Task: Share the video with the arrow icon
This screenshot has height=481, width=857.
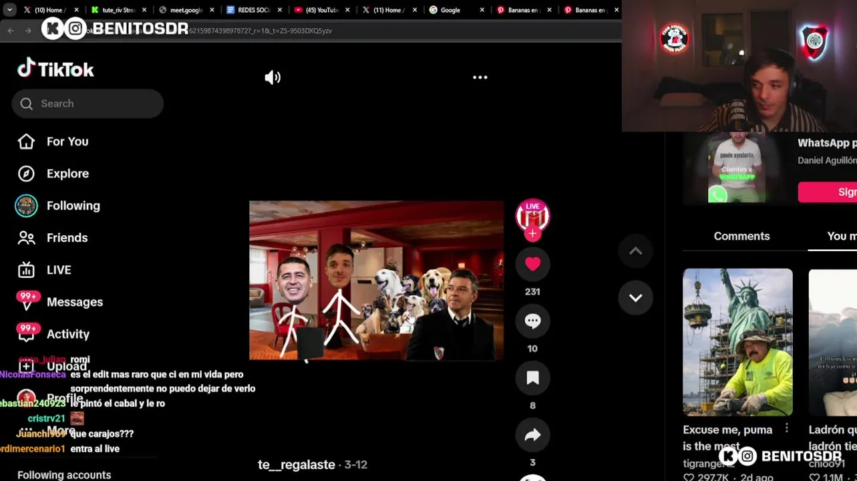Action: point(532,435)
